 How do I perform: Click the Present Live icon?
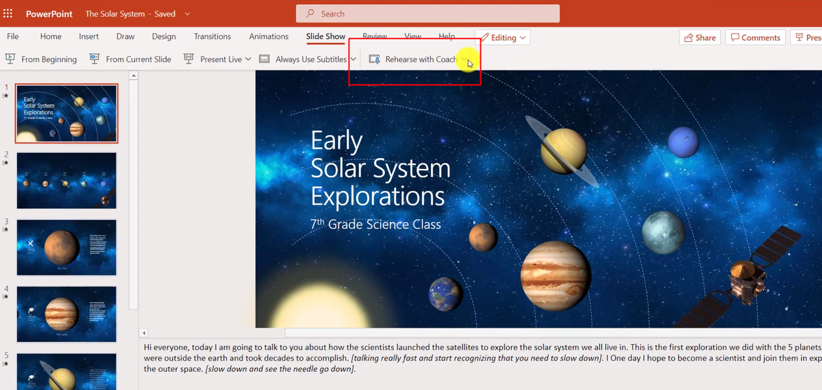[x=189, y=60]
